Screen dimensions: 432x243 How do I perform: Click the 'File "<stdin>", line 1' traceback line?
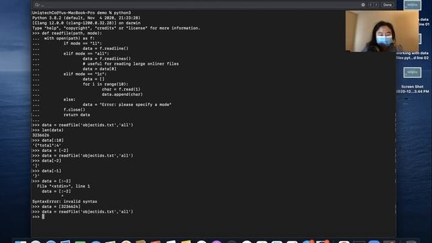tap(63, 186)
